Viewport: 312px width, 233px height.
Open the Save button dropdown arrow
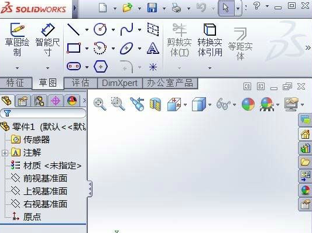pos(164,9)
